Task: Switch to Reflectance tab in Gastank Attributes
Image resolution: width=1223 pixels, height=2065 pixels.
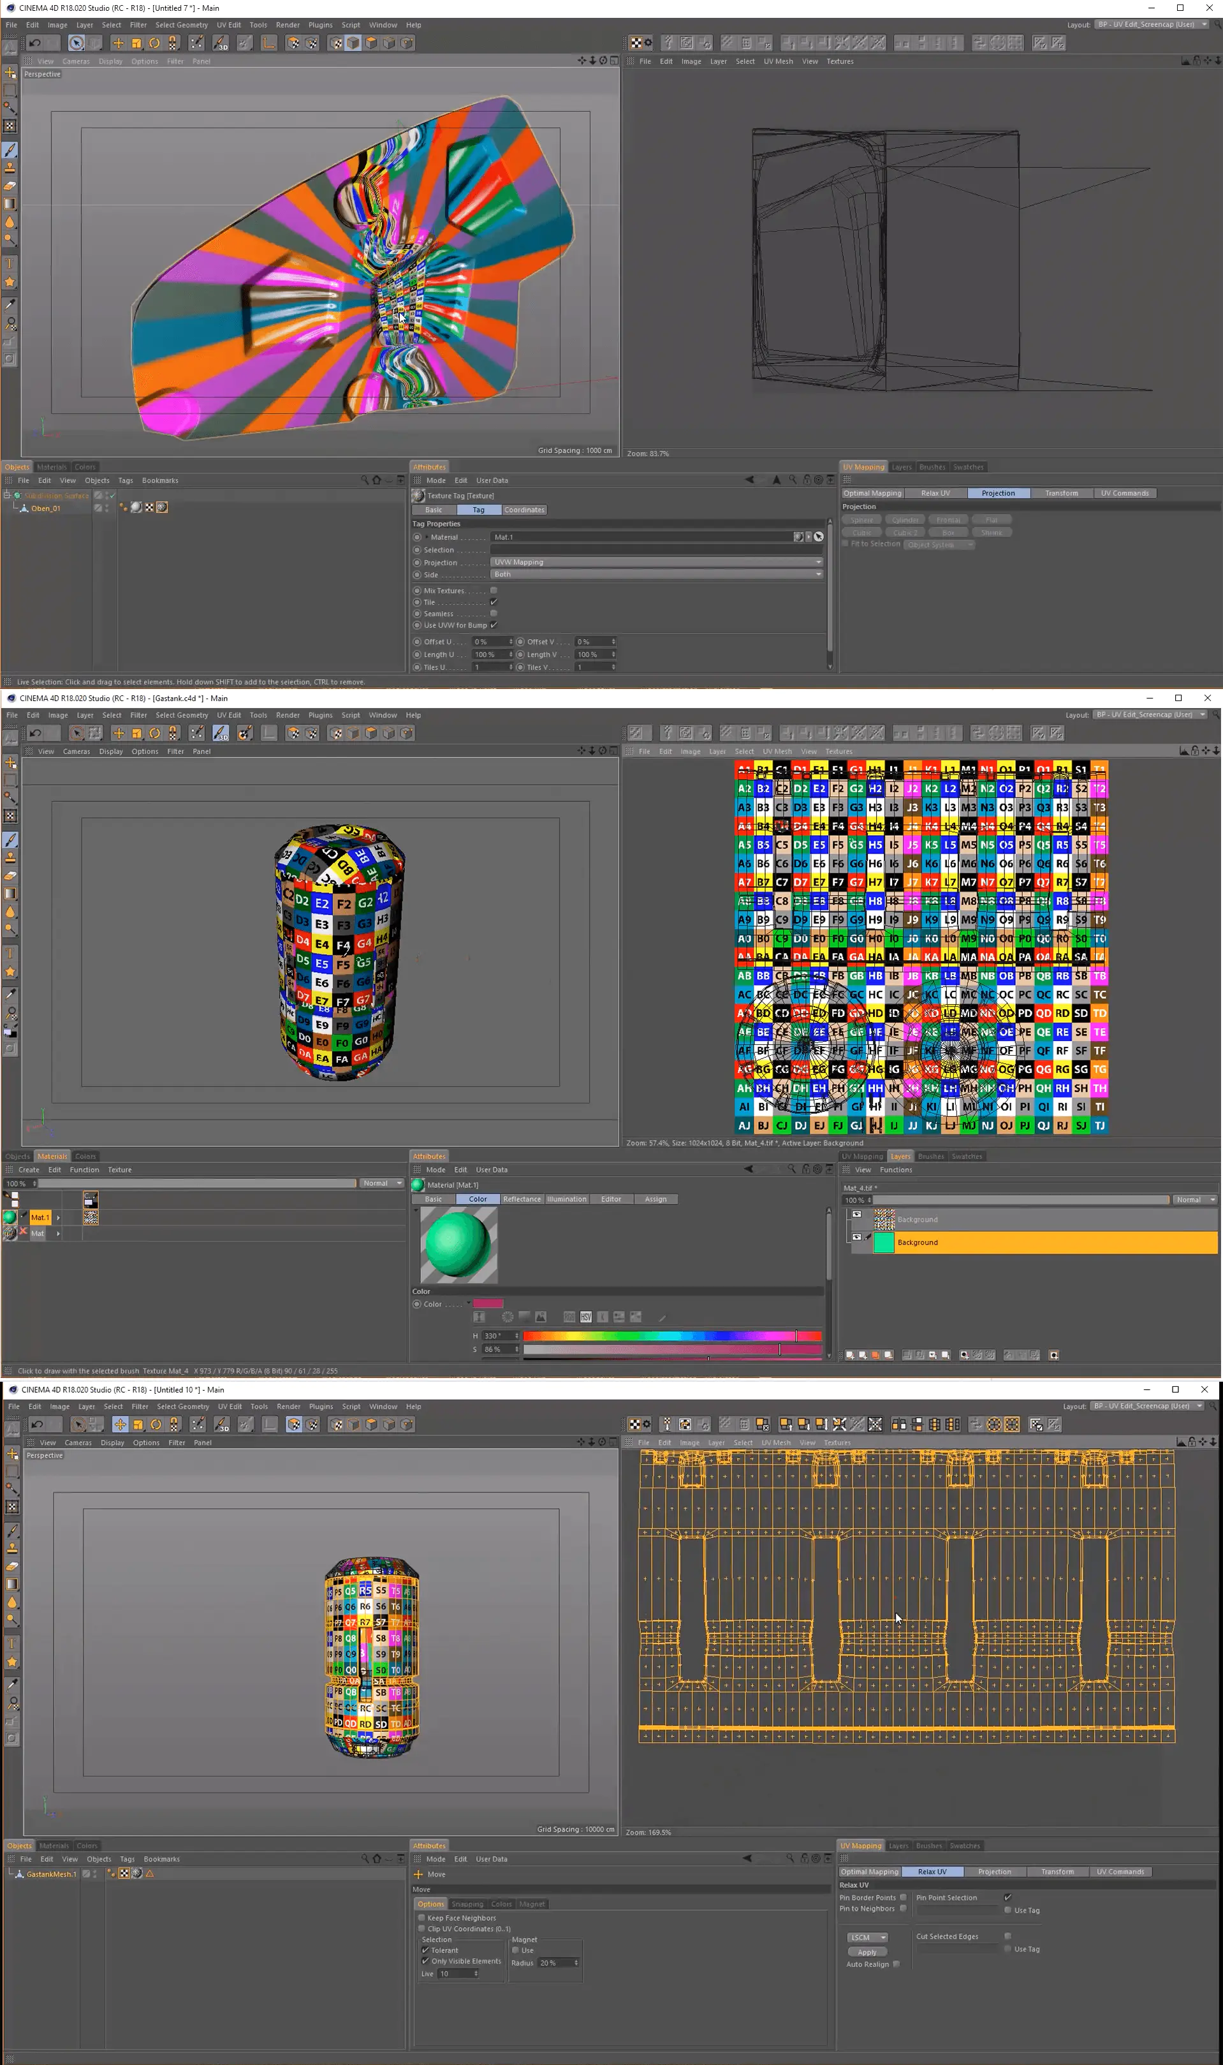Action: point(522,1199)
